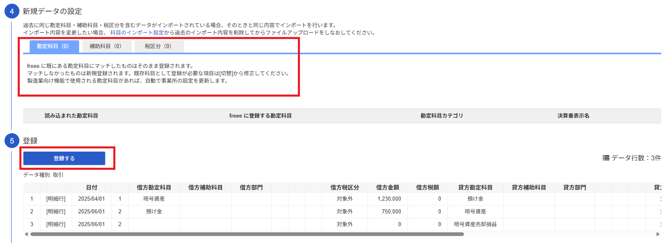Screen dimensions: 672x243
Task: Click the 借方税額 column header
Action: pos(427,187)
